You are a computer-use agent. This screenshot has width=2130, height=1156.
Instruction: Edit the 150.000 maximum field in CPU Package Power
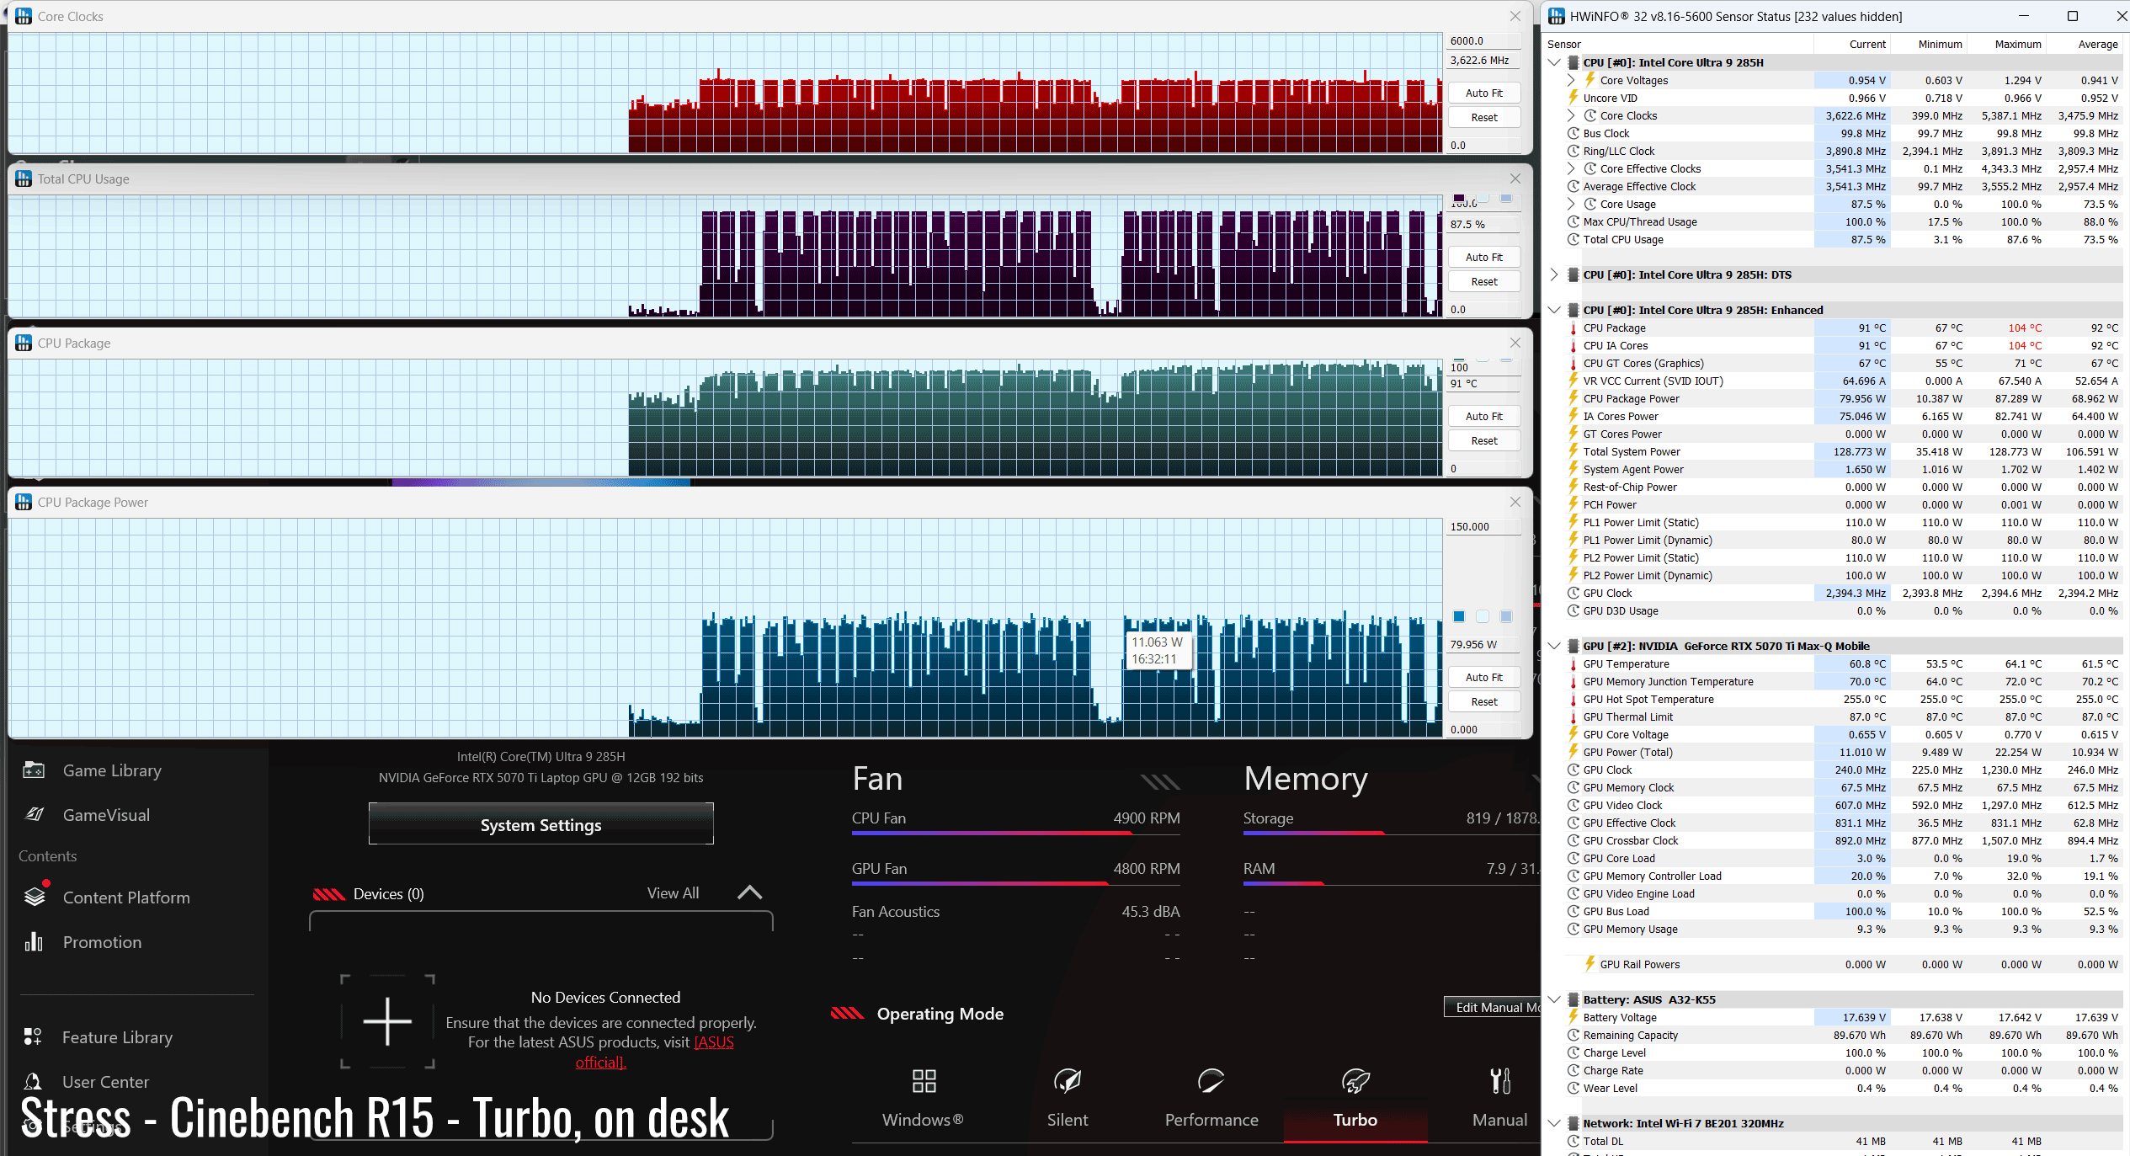[x=1484, y=526]
